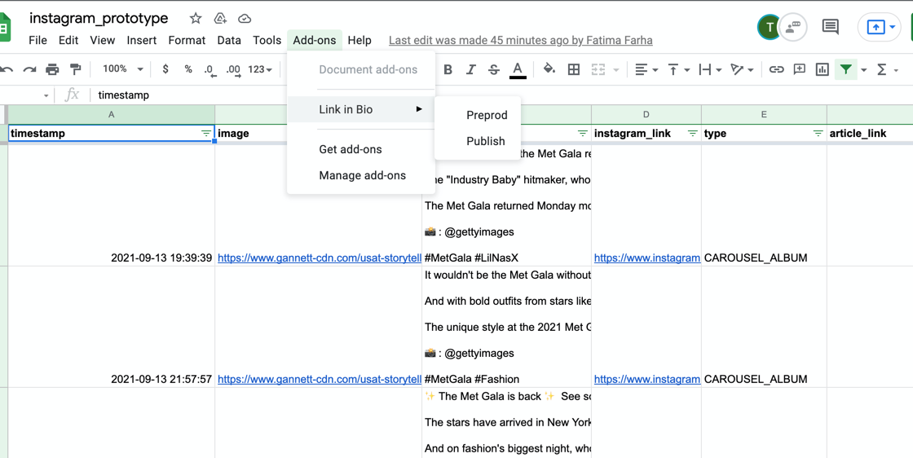This screenshot has height=458, width=913.
Task: Choose Manage add-ons menu entry
Action: [362, 175]
